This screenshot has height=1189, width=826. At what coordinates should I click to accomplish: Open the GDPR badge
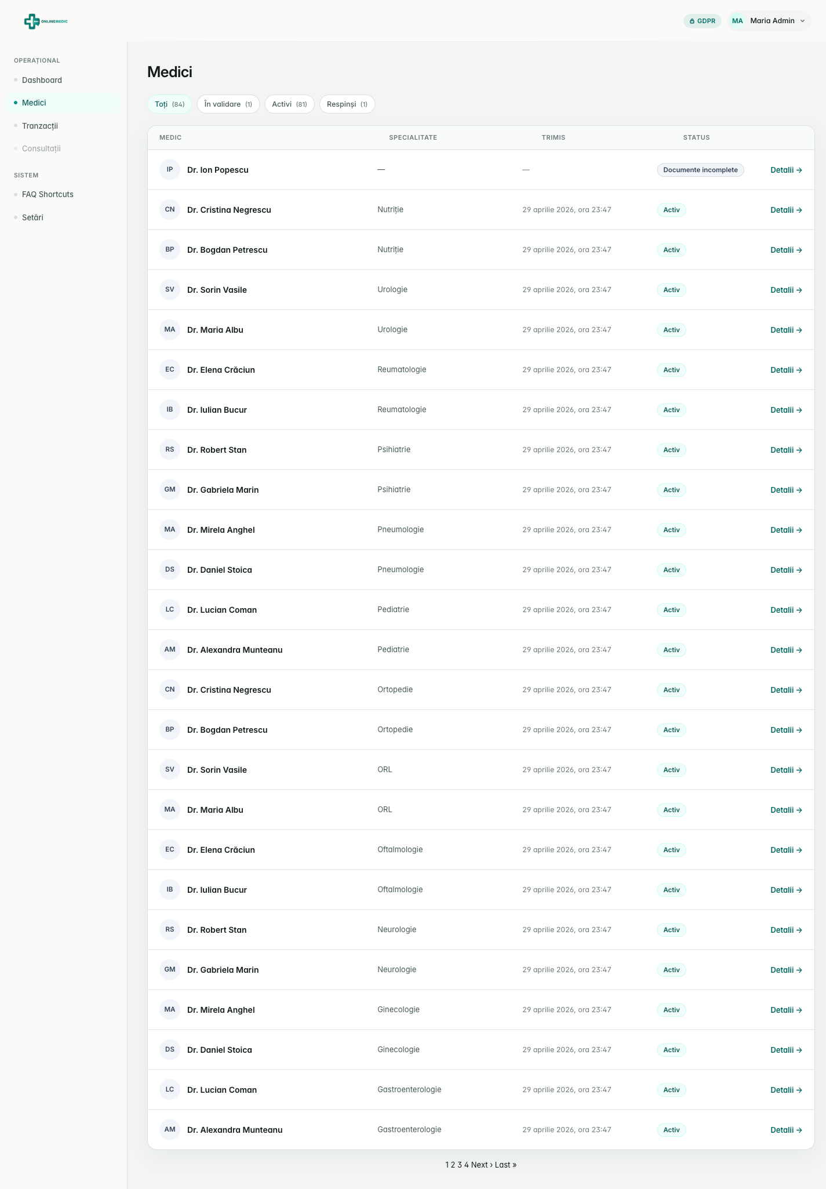[x=703, y=21]
